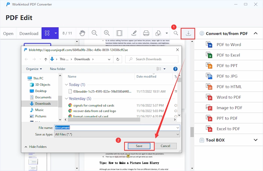
Task: Go up one folder level
Action: (x=45, y=59)
